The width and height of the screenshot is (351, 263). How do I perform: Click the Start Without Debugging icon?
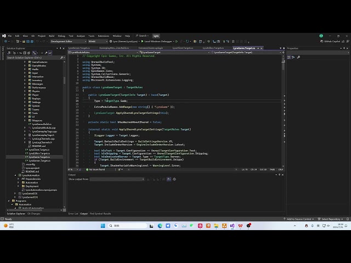point(177,42)
